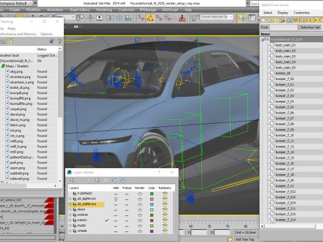Viewport: 323px width, 242px height.
Task: Click the Selection Set button
Action: pyautogui.click(x=310, y=28)
